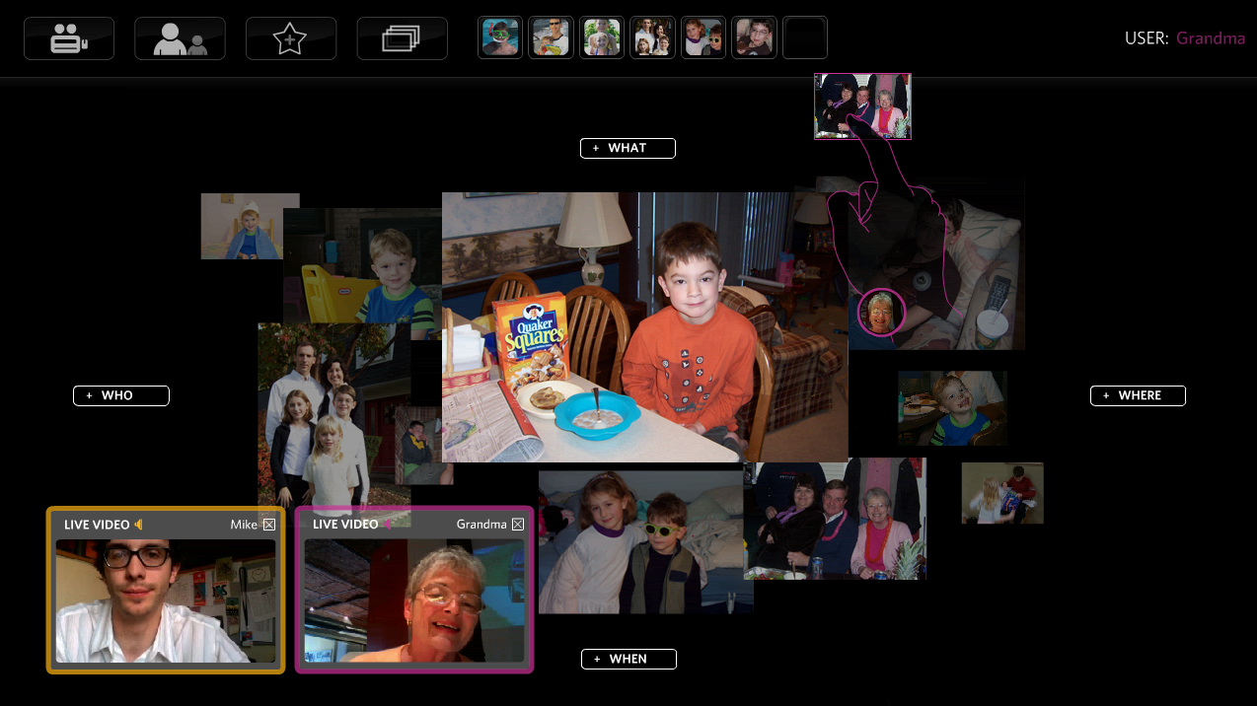
Task: Select boy with glasses tray thumbnail
Action: [754, 37]
